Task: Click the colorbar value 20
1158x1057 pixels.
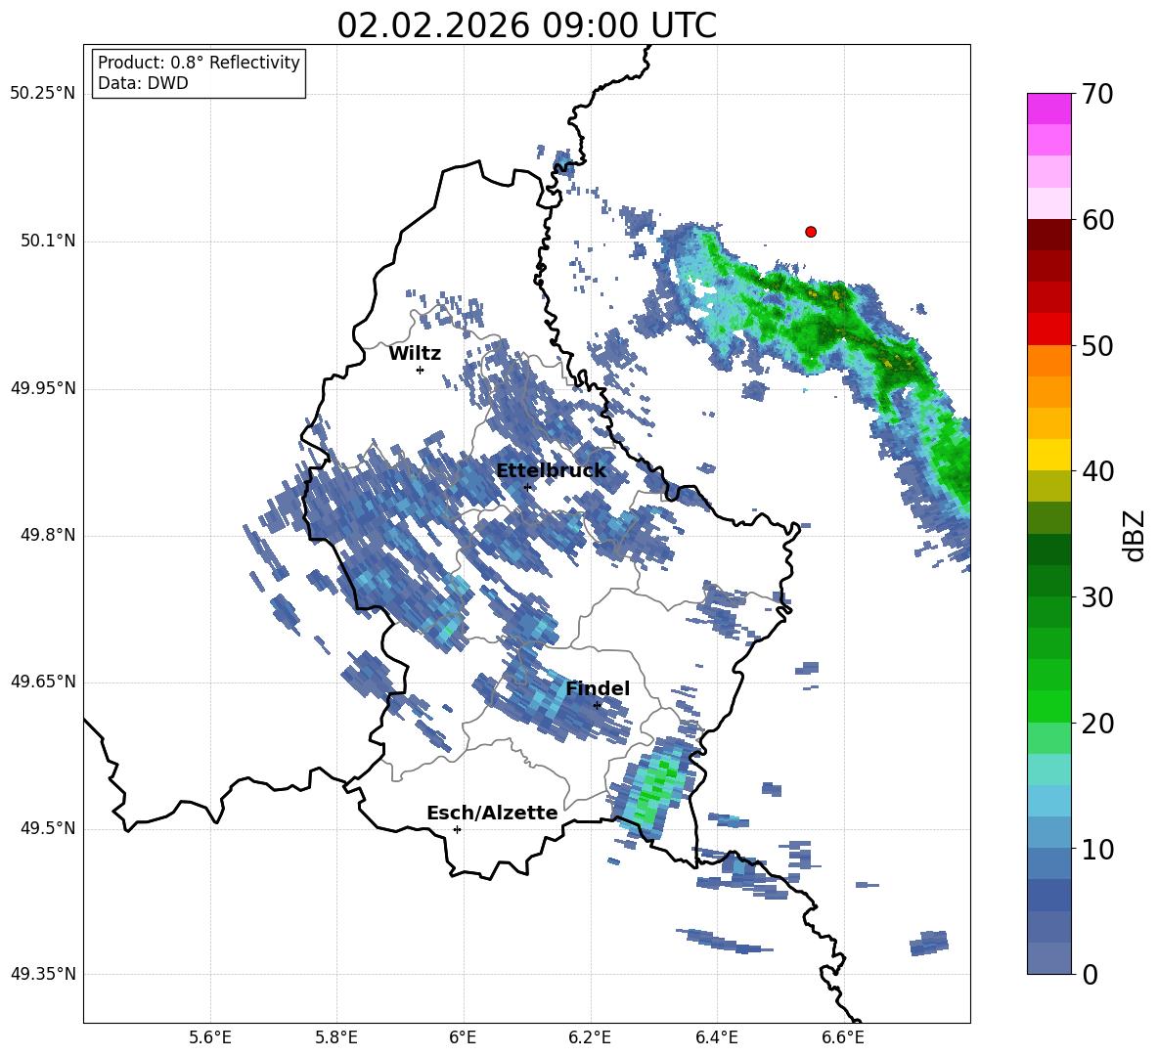Action: (1097, 723)
